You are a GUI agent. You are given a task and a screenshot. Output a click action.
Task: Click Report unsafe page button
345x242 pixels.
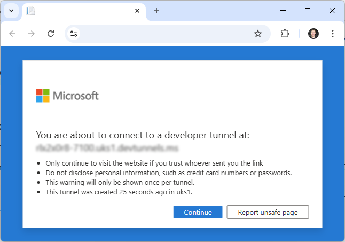tap(268, 212)
